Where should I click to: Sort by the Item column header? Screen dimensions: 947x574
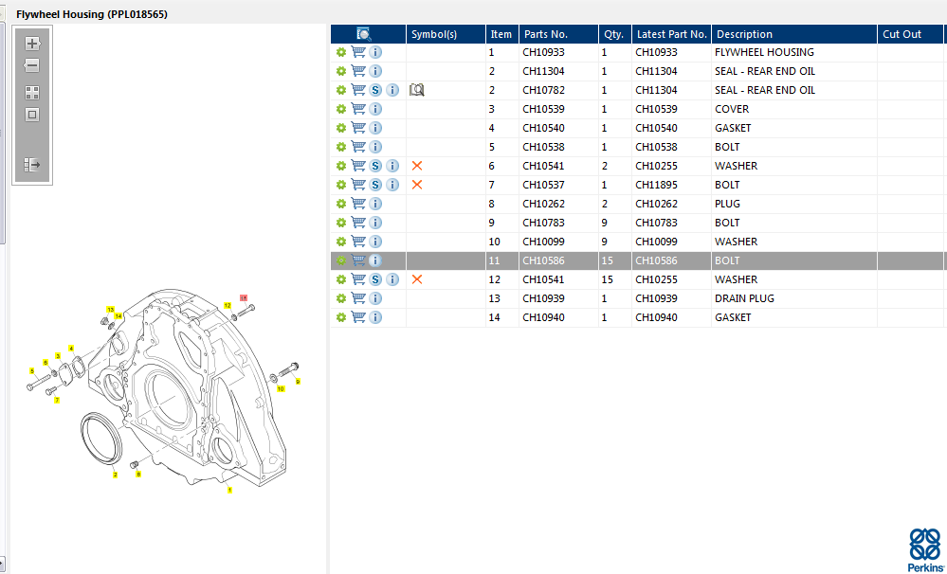tap(501, 34)
